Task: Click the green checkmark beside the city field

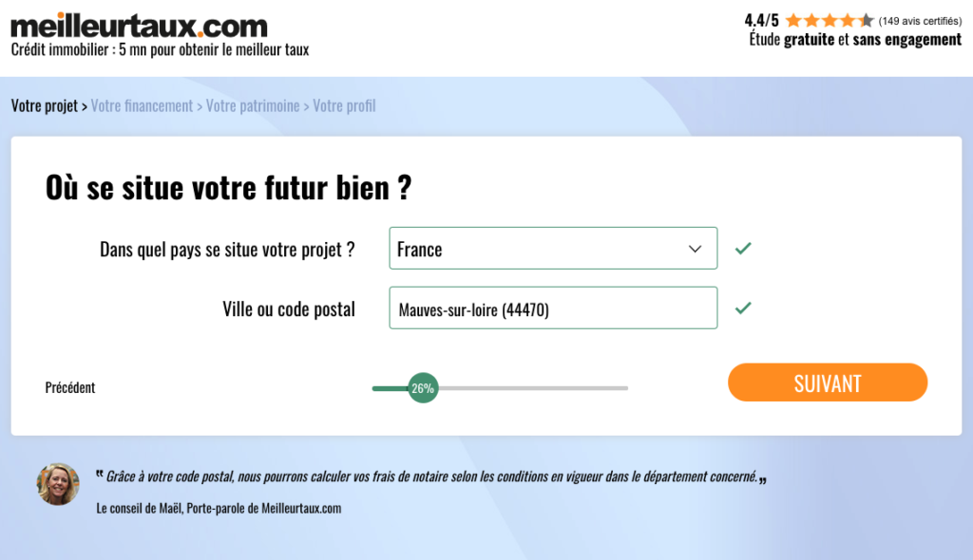Action: (x=743, y=308)
